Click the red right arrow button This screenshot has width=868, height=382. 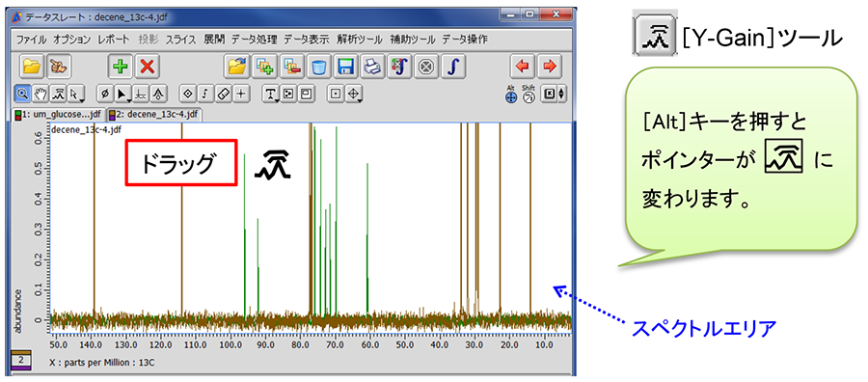coord(549,67)
